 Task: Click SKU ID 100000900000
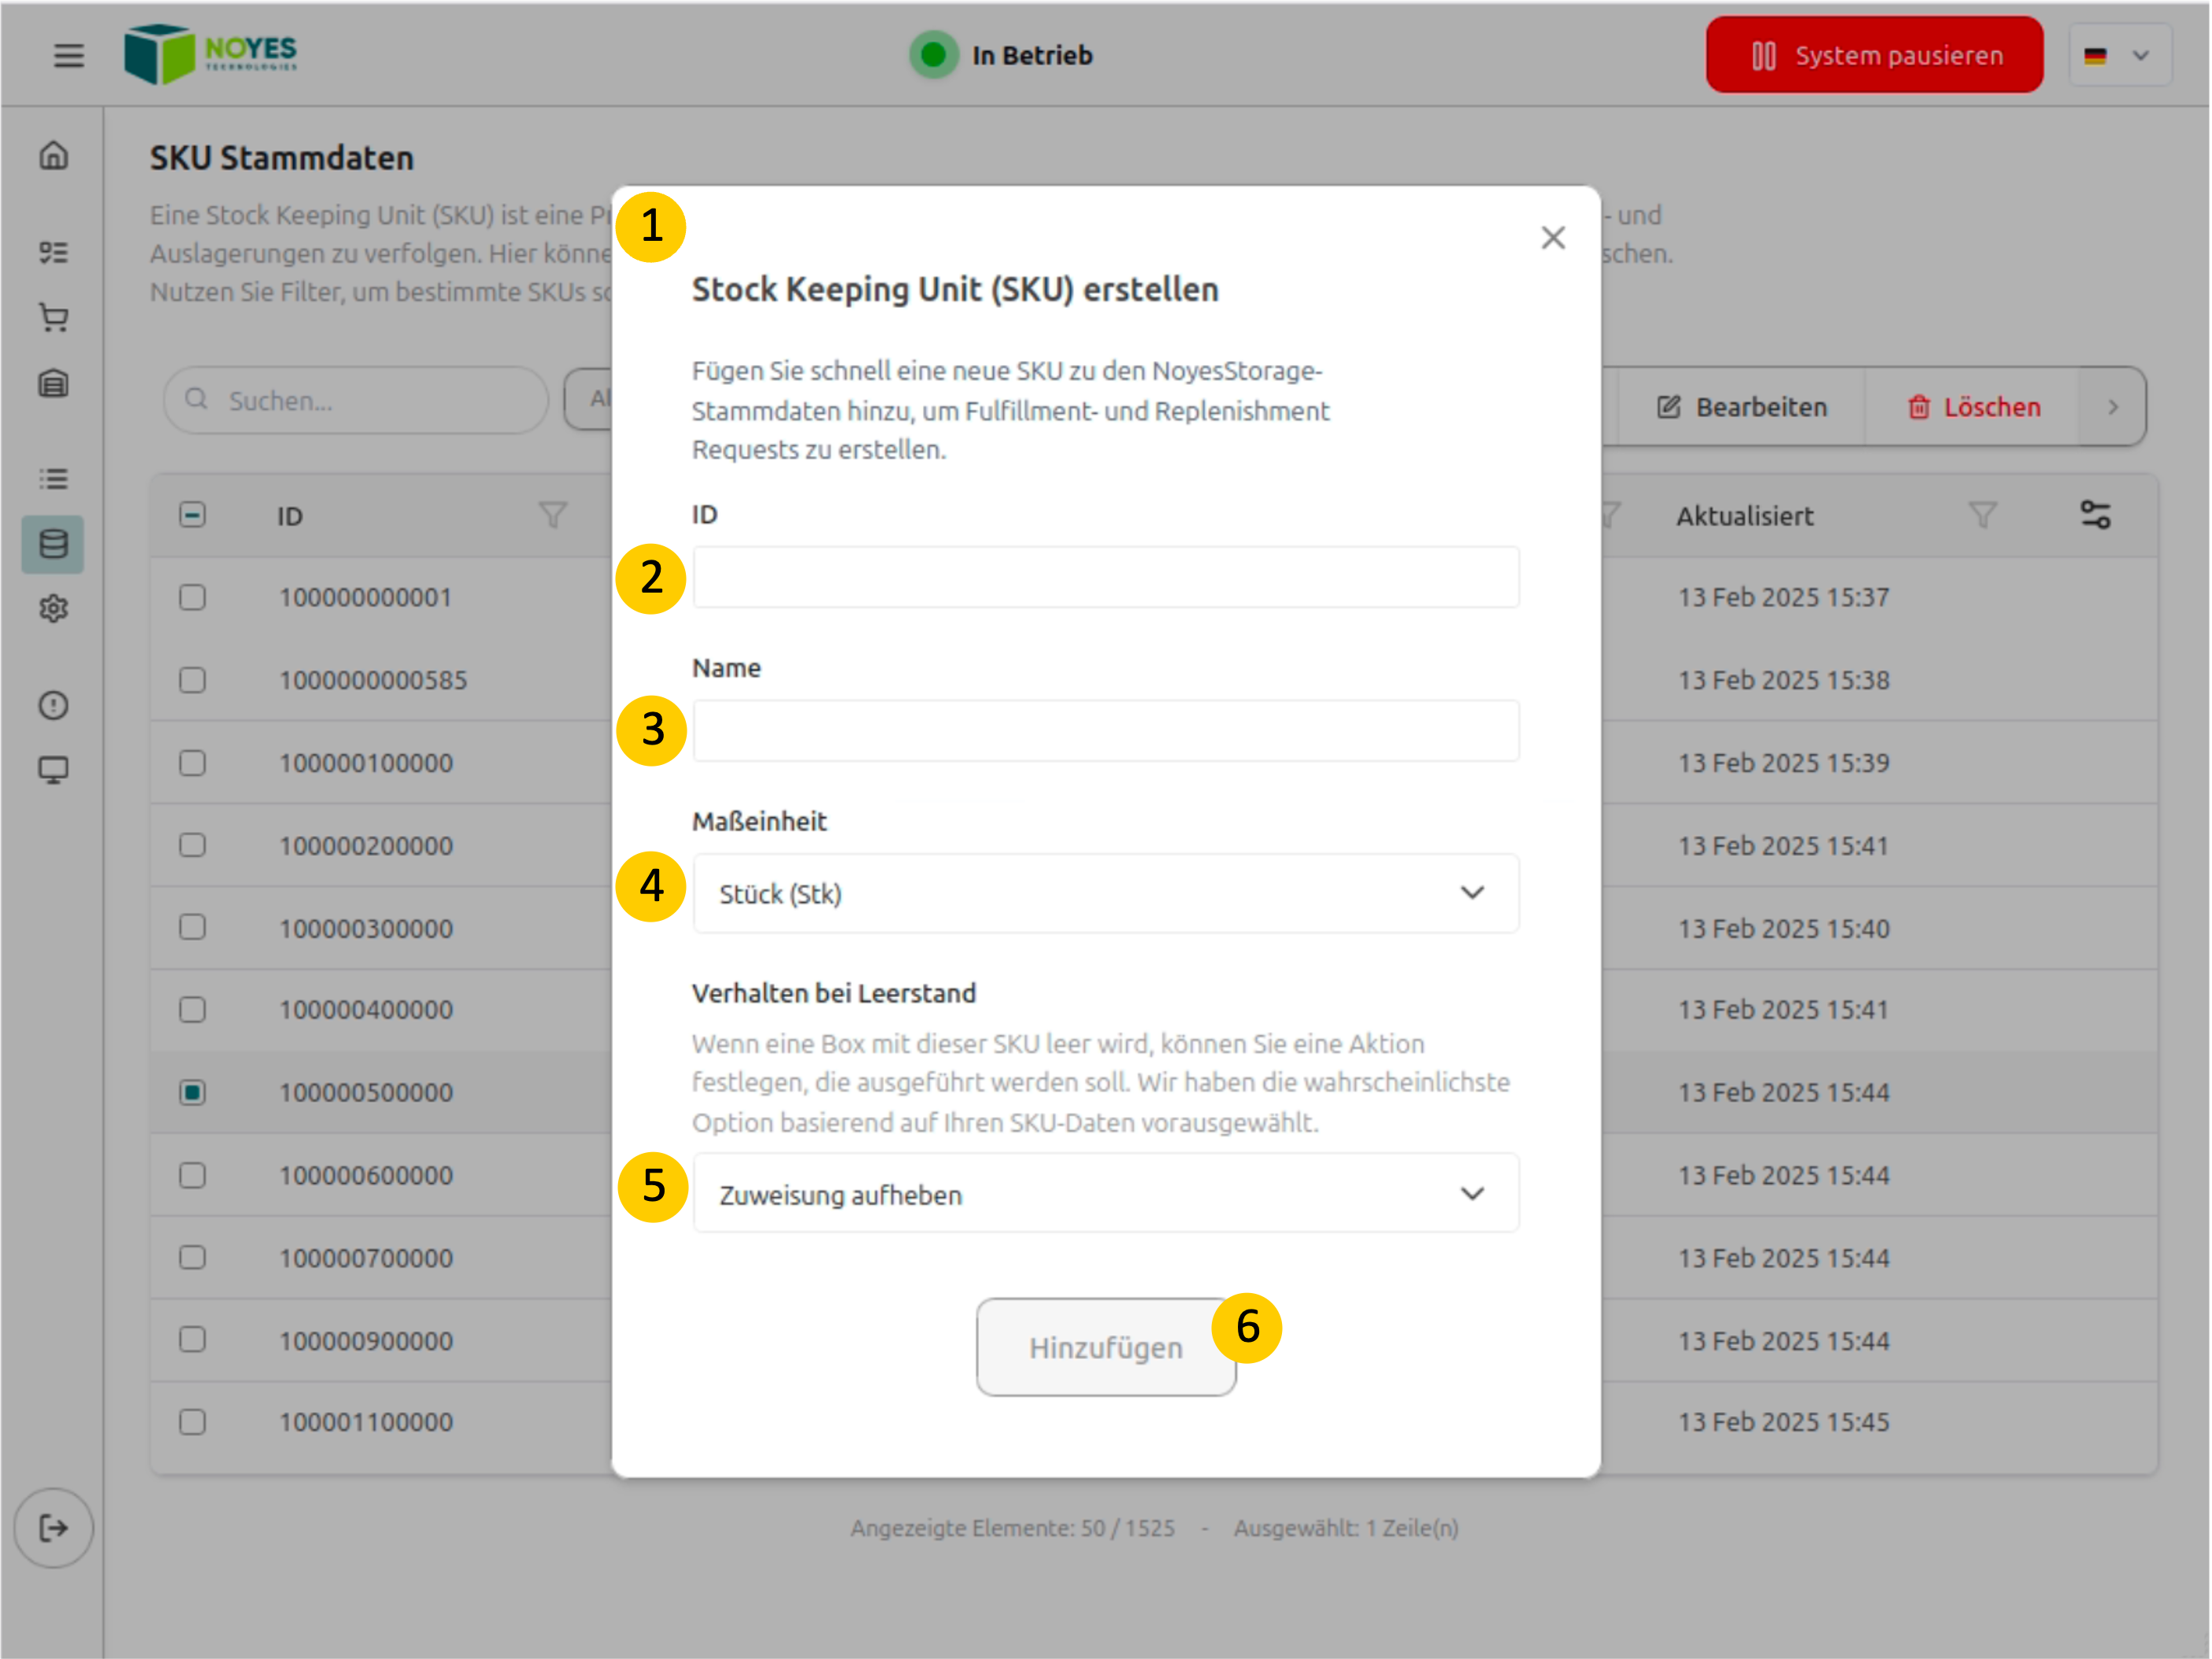tap(366, 1340)
